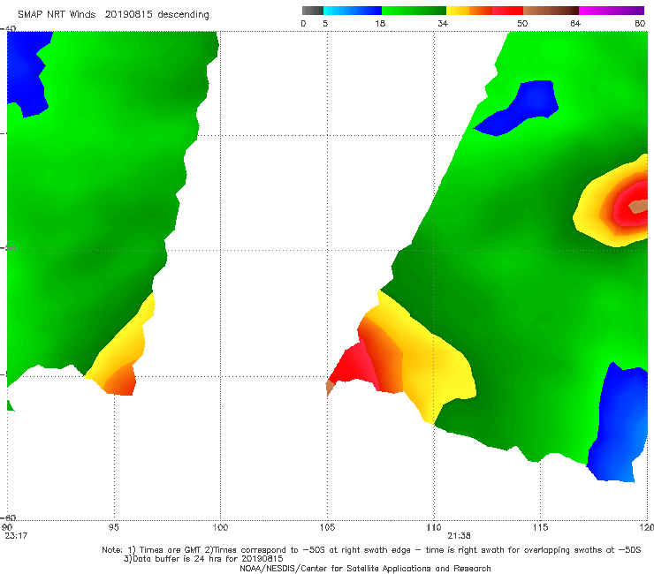Click the longitude label '100'
The width and height of the screenshot is (654, 574).
220,528
